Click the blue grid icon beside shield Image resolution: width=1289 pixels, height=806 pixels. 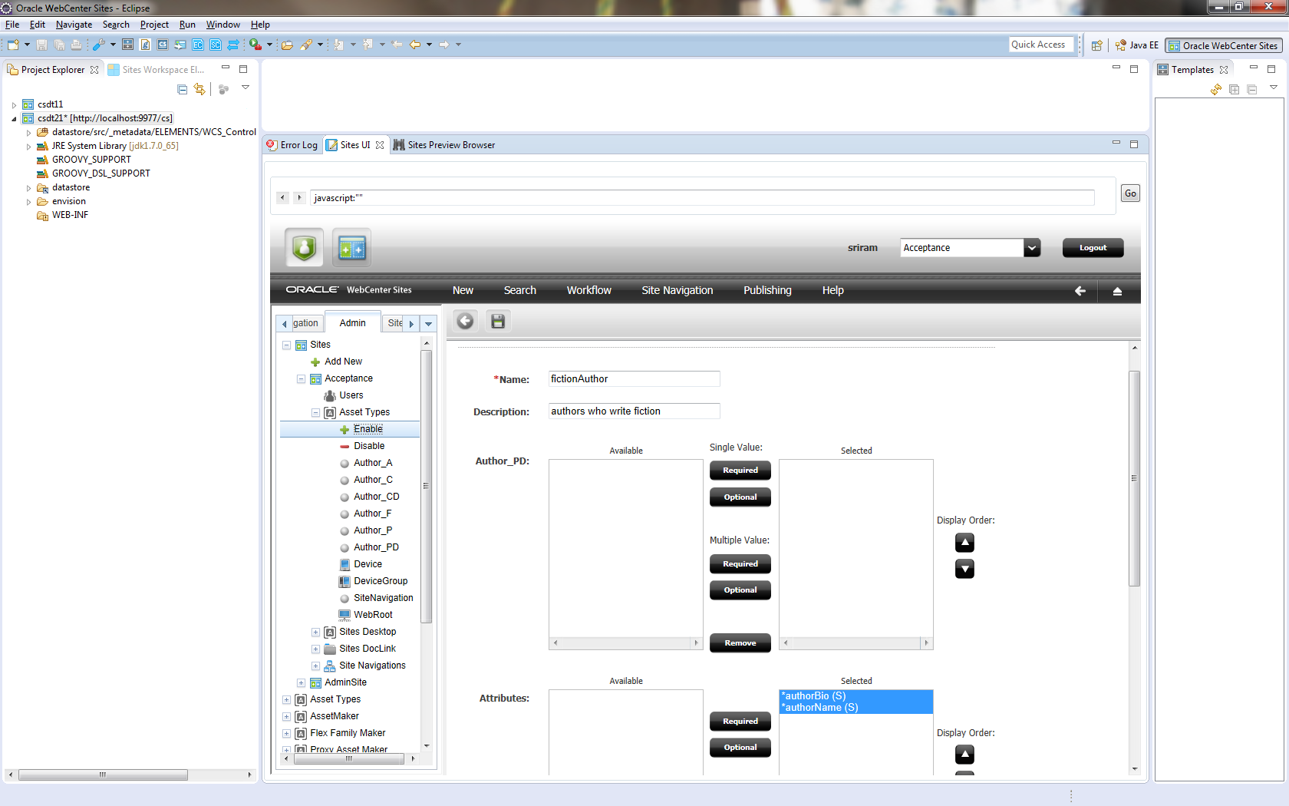[351, 247]
